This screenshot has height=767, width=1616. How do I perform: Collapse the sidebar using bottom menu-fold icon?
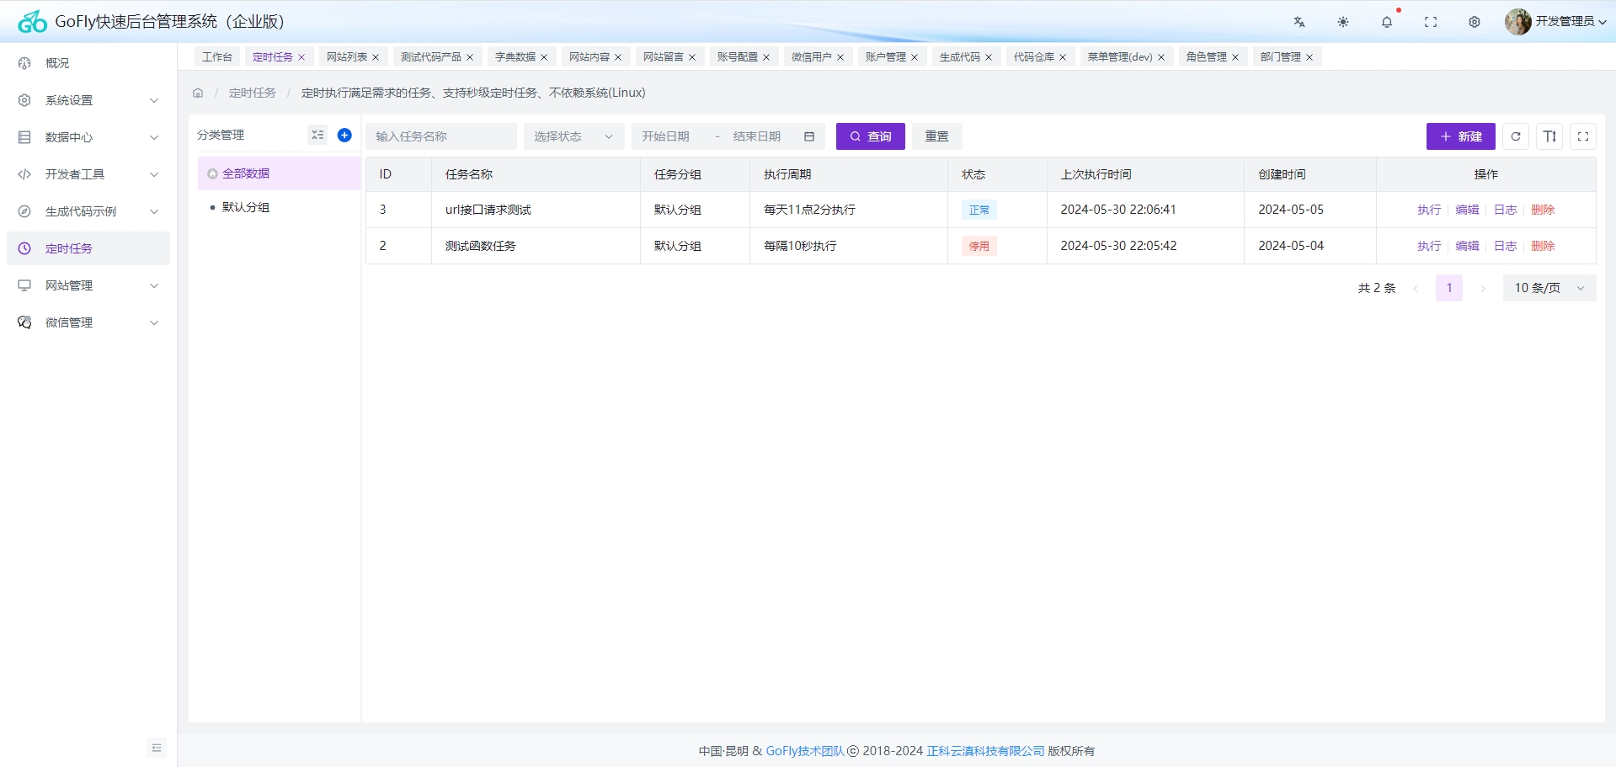tap(157, 748)
